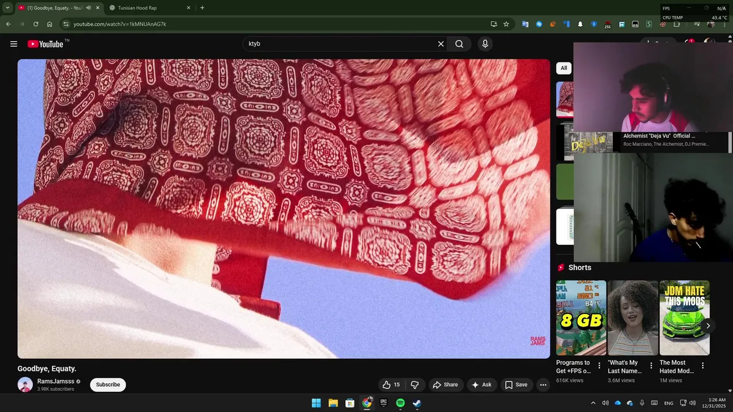Show hidden system tray icons
Image resolution: width=733 pixels, height=412 pixels.
pyautogui.click(x=593, y=403)
